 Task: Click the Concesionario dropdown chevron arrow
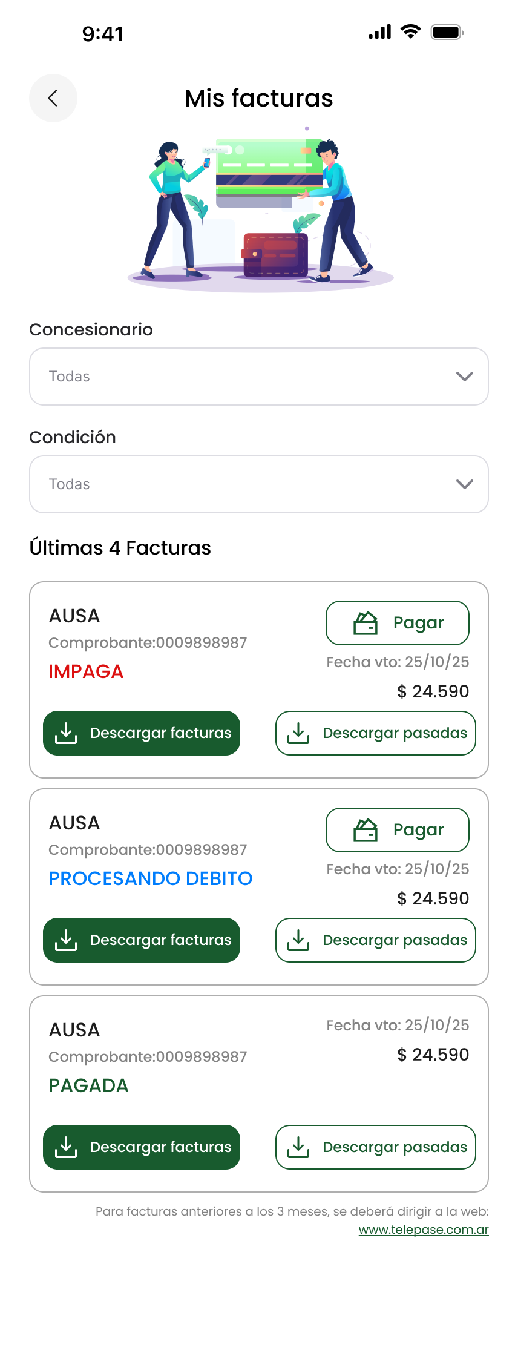click(464, 377)
